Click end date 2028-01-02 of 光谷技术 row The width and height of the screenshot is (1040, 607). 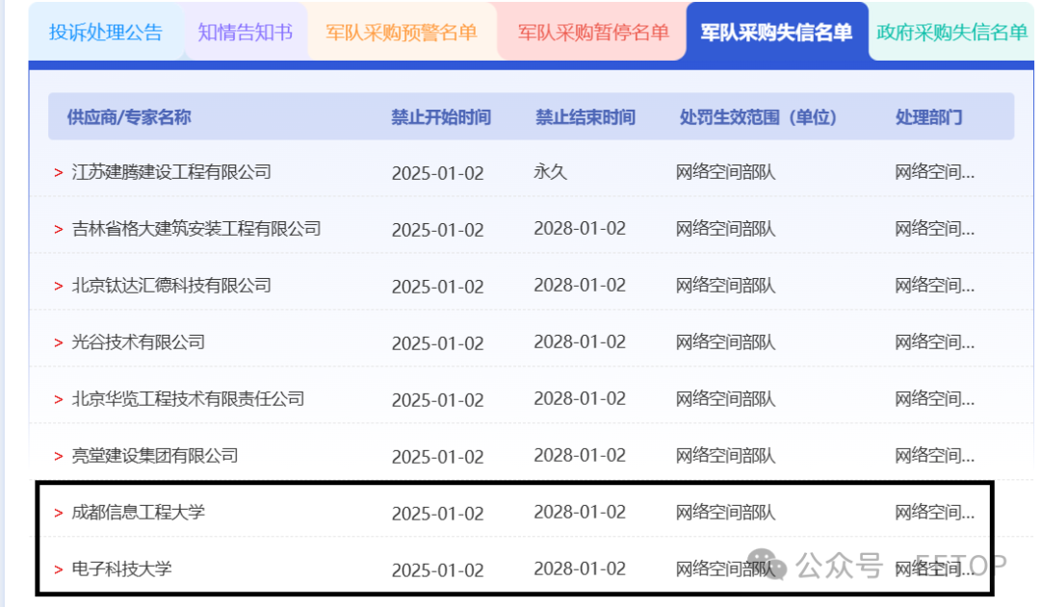tap(580, 341)
